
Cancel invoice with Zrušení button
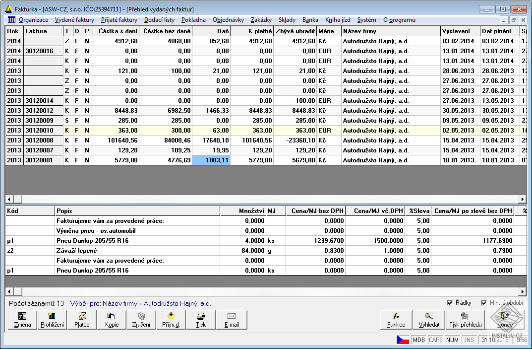141,320
